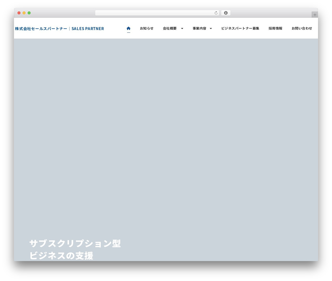Focus the browser address bar
This screenshot has height=281, width=332.
[x=157, y=13]
